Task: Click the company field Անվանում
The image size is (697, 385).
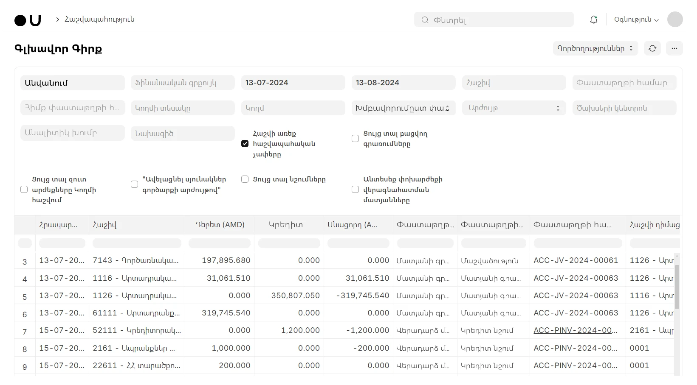Action: click(x=73, y=83)
